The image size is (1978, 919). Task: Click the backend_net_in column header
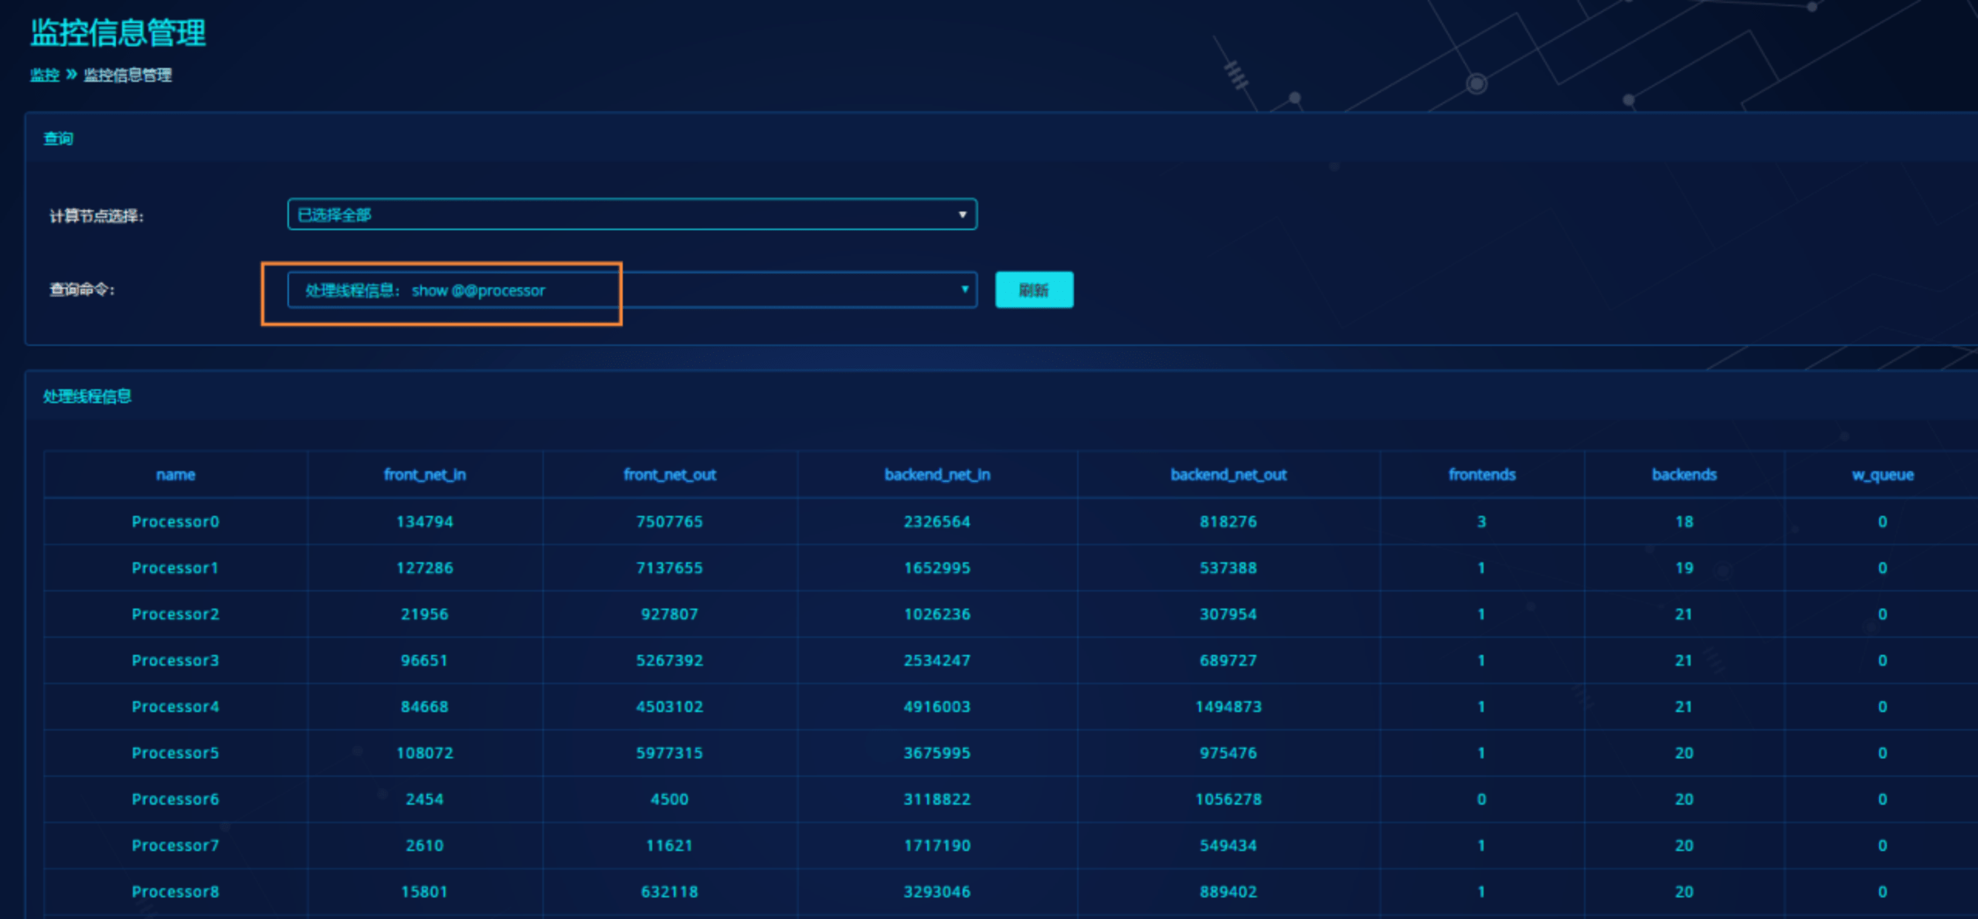click(x=936, y=474)
